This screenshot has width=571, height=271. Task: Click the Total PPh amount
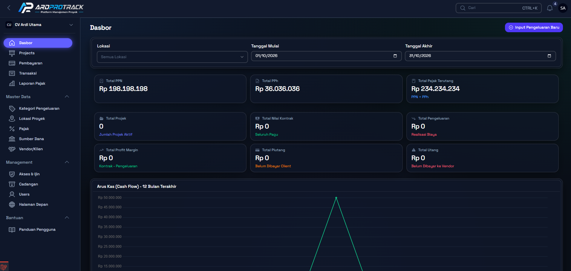coord(277,89)
